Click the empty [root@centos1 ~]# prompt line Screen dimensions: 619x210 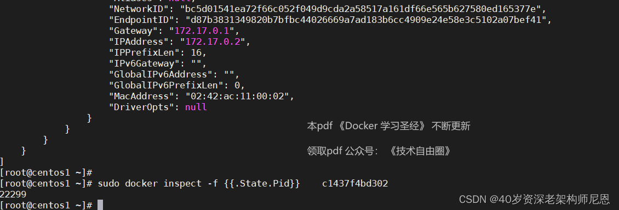pyautogui.click(x=46, y=173)
